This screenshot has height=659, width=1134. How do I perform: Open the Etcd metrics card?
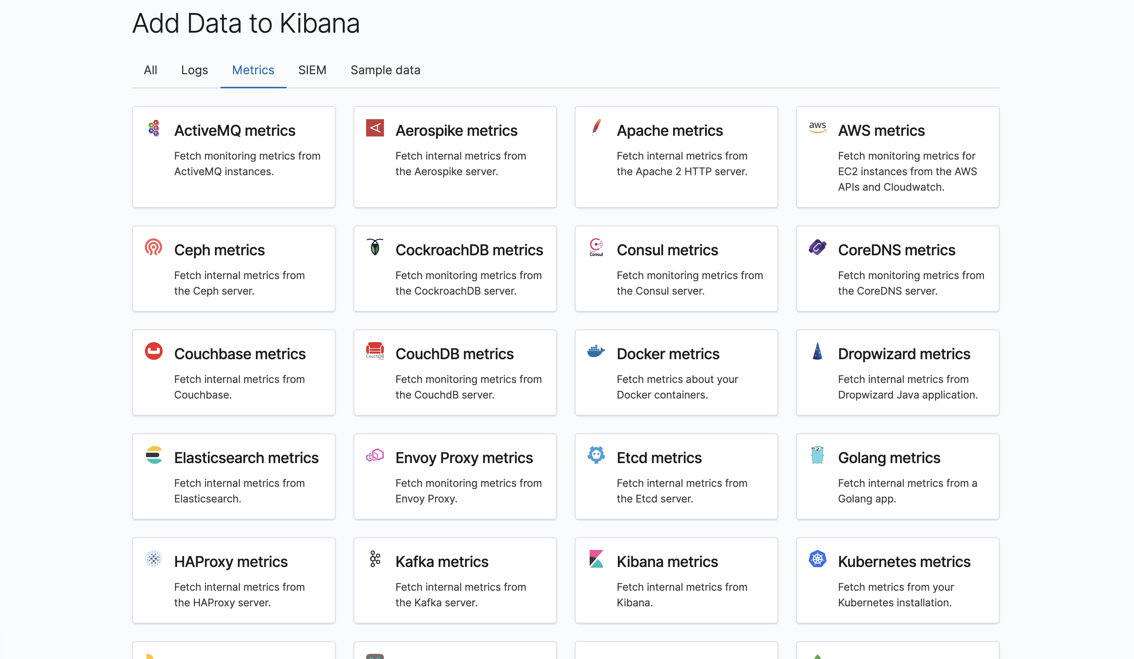click(676, 476)
